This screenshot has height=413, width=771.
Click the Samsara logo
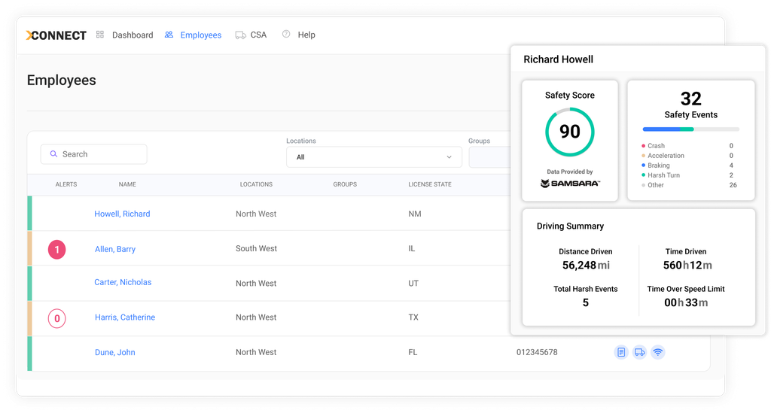tap(570, 183)
